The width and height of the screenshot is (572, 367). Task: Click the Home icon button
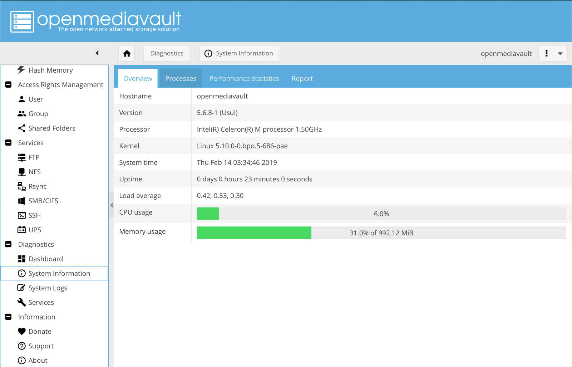click(127, 53)
